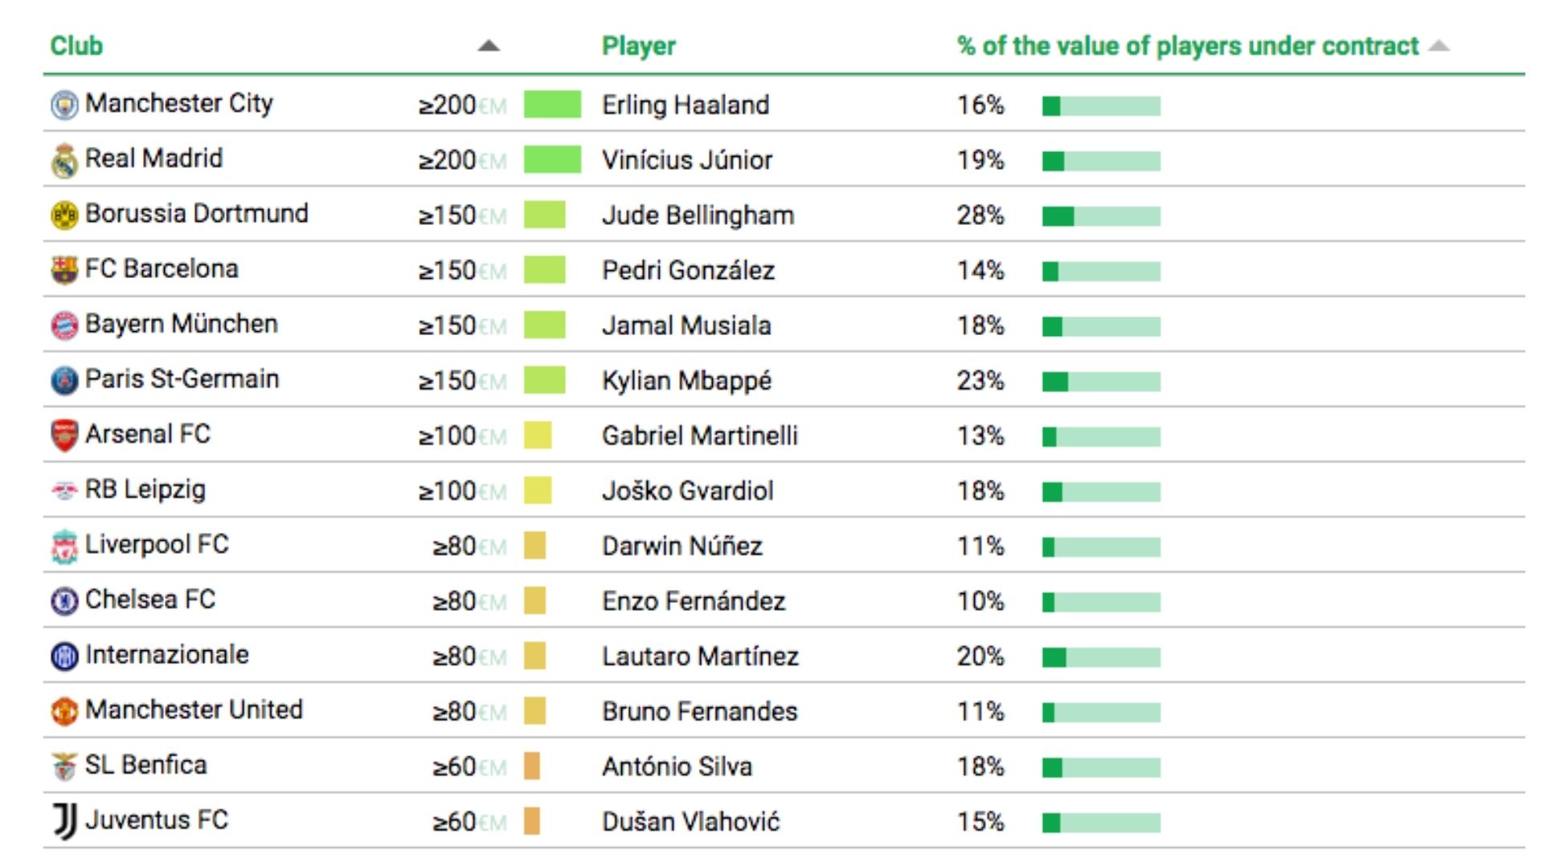Click the Manchester United crest icon
Viewport: 1543px width, 868px height.
point(64,711)
